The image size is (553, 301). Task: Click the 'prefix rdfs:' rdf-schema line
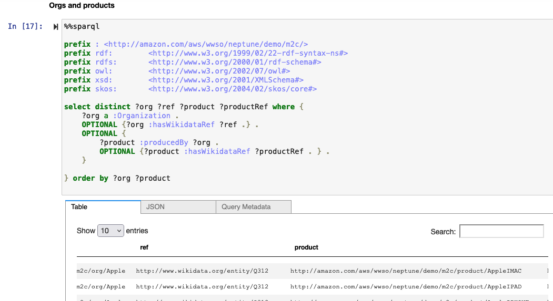click(x=193, y=63)
